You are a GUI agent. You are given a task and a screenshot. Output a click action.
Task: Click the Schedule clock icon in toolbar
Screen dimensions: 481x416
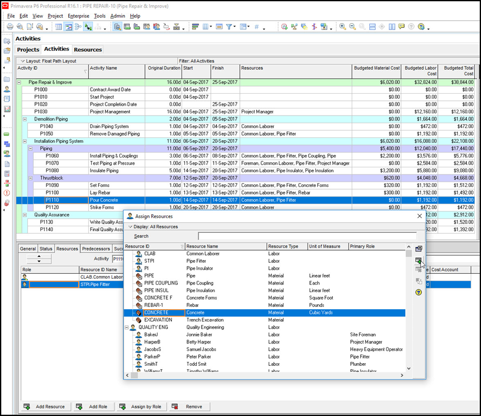tap(284, 27)
